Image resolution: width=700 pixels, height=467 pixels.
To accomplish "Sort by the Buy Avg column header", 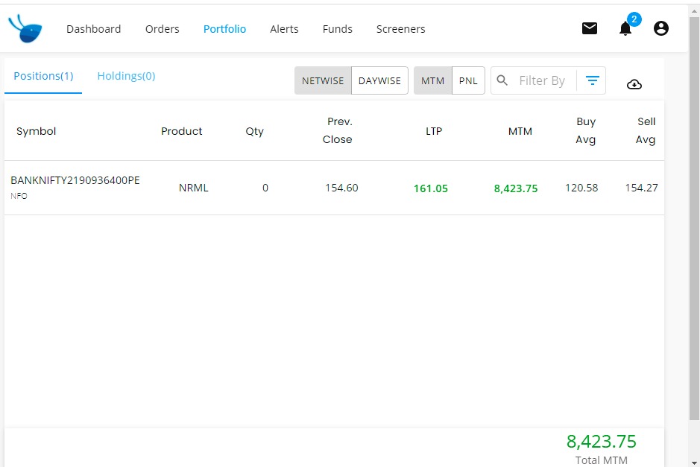I will tap(586, 130).
